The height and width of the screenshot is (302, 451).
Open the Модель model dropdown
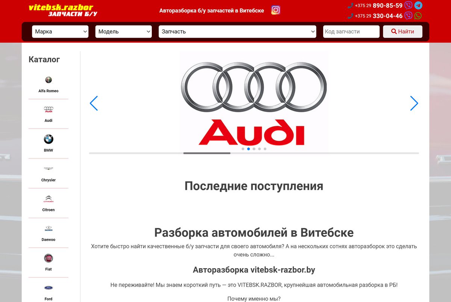[124, 32]
